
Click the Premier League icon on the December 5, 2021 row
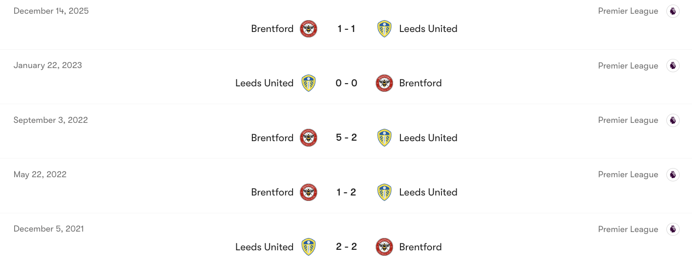tap(673, 229)
